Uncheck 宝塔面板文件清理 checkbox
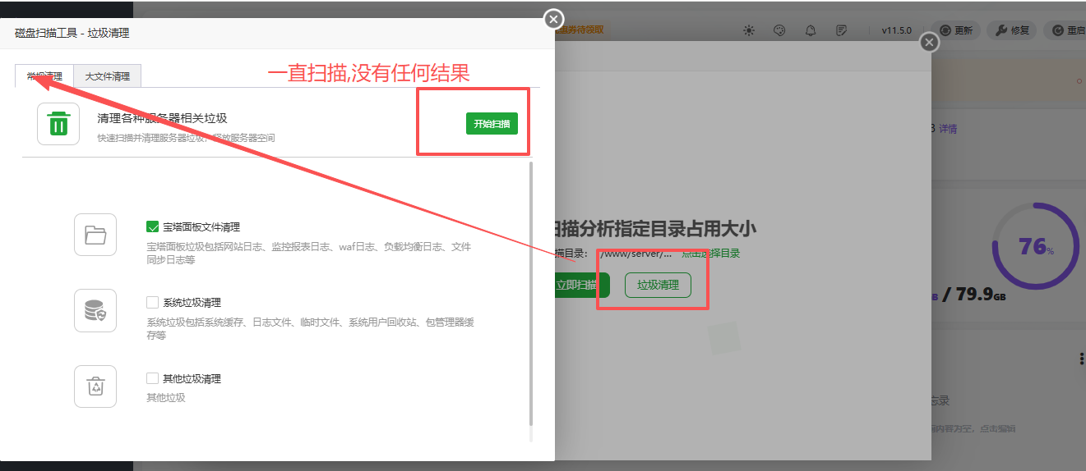The image size is (1086, 471). (x=152, y=227)
